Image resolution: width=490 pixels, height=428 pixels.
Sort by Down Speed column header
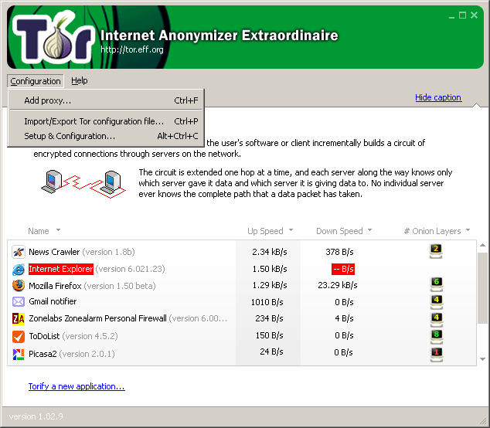click(x=339, y=231)
